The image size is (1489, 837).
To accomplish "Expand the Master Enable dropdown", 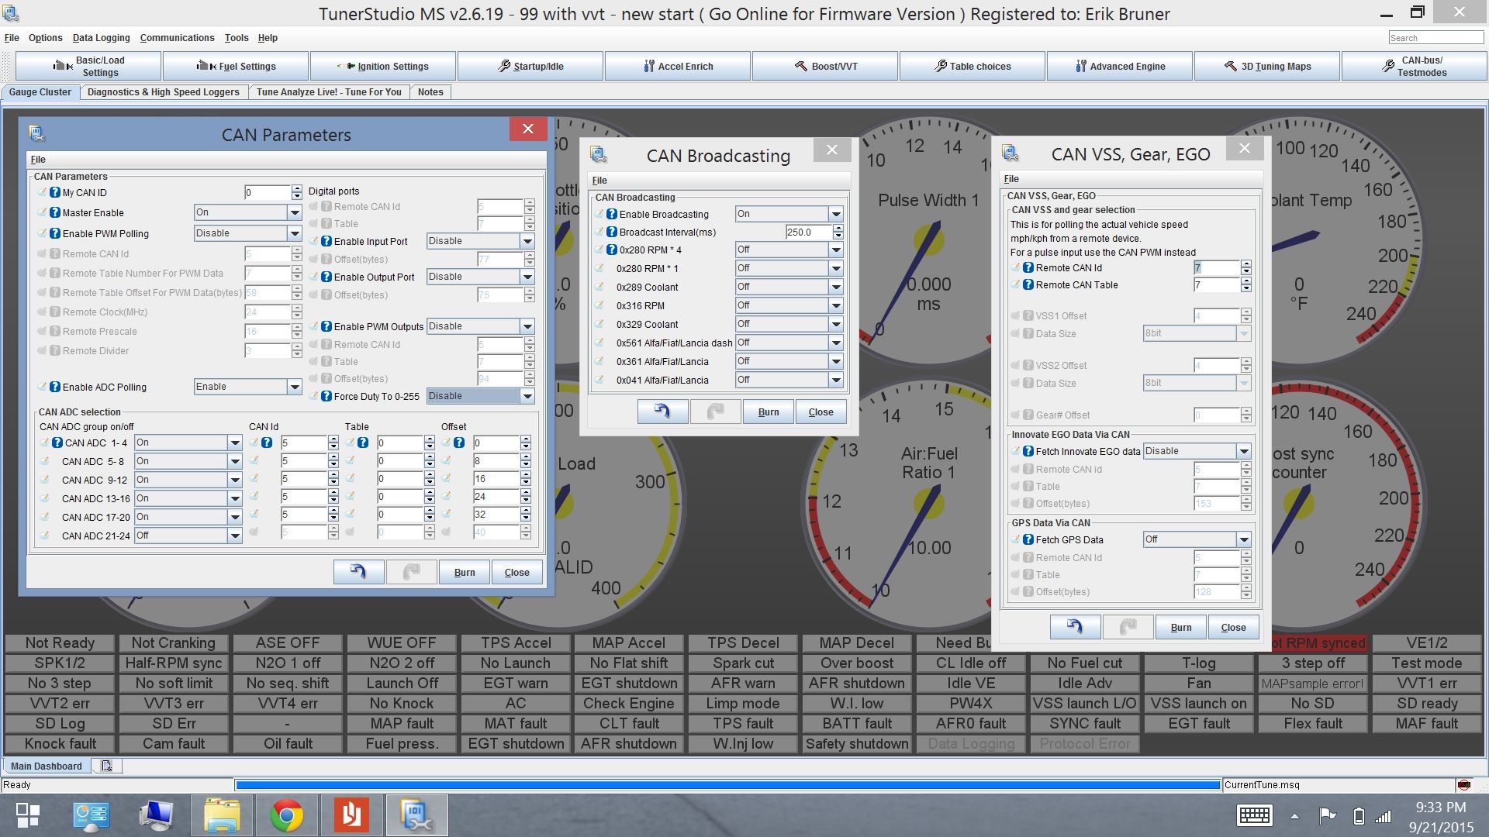I will click(295, 212).
